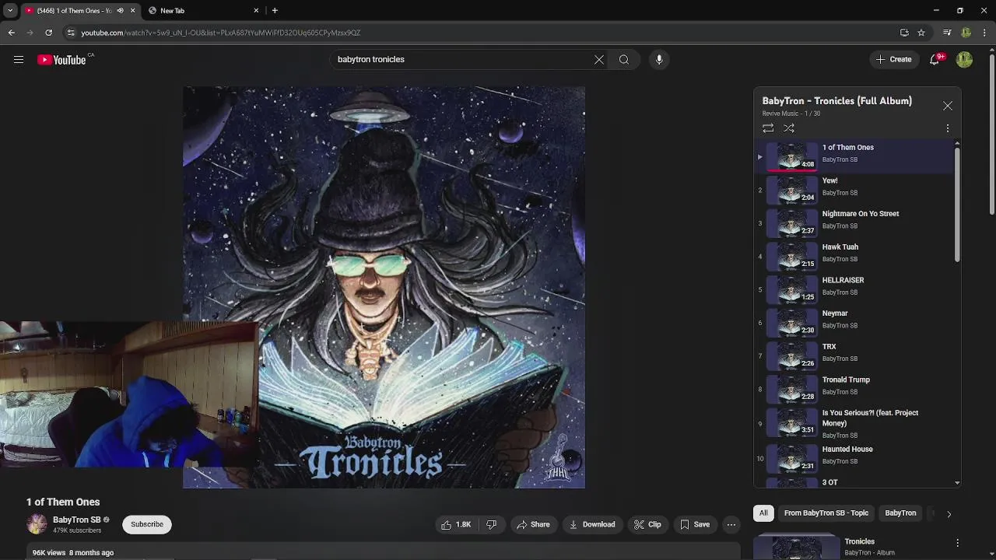This screenshot has height=560, width=996.
Task: Play Is You Serious?! feat. Project Money
Action: (x=854, y=424)
